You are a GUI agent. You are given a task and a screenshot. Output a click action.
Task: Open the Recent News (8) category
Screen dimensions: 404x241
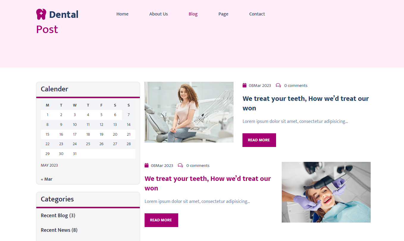pyautogui.click(x=59, y=230)
